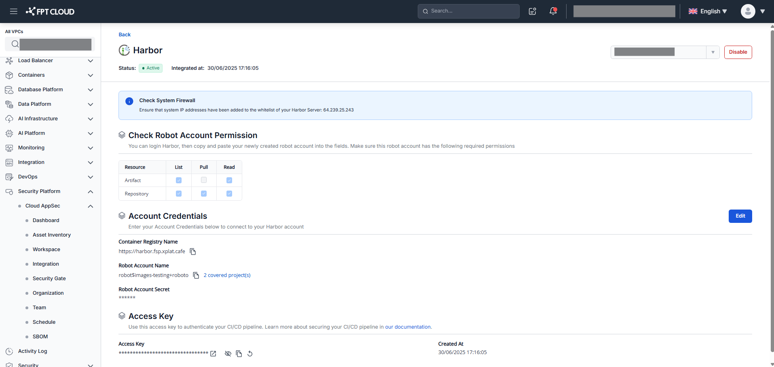Viewport: 774px width, 367px height.
Task: Click the DevOps sidebar icon
Action: click(x=9, y=177)
